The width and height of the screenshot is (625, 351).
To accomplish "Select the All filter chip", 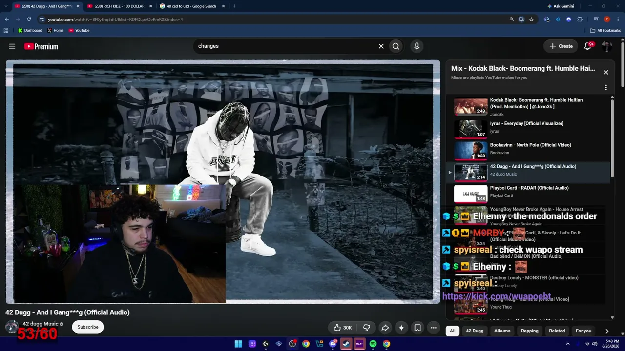I will 453,331.
